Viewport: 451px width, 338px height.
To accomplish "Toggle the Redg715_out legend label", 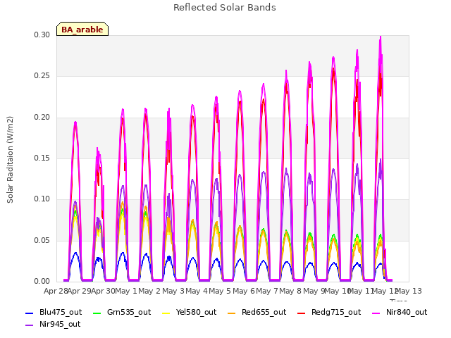I will [x=336, y=312].
